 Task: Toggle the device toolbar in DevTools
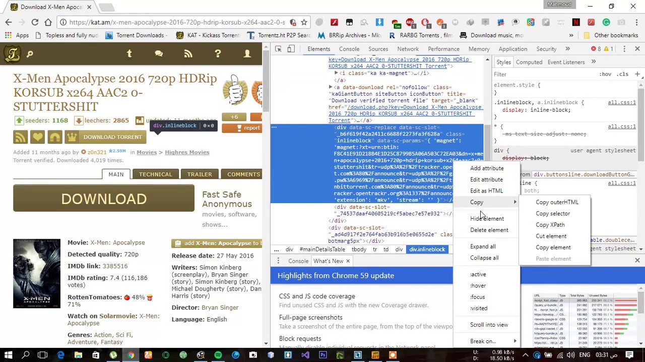coord(291,49)
